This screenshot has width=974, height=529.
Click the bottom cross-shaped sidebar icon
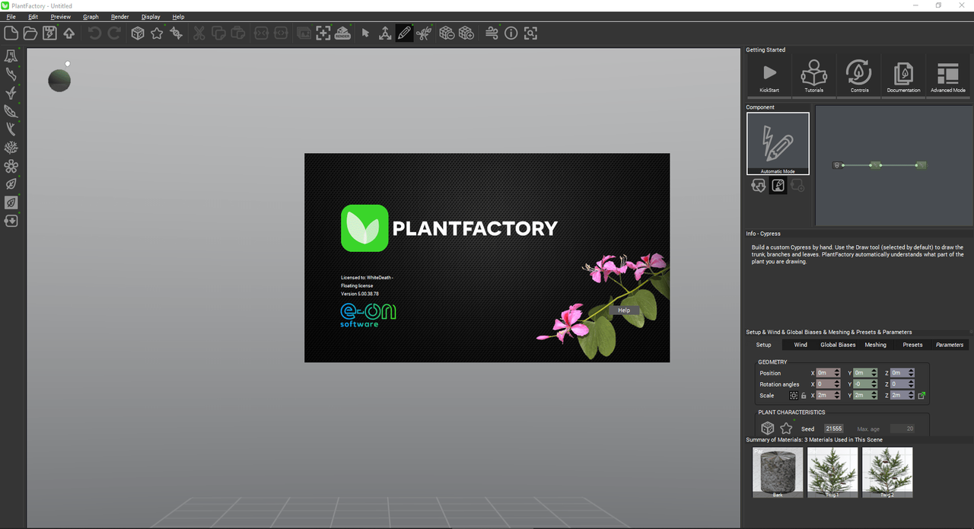(x=11, y=221)
